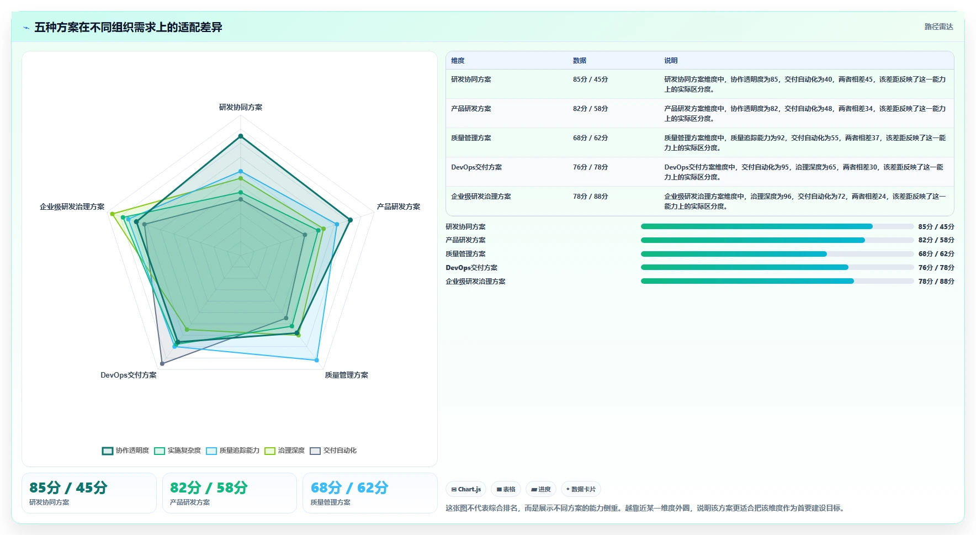Click the 产品研发方案 progress bar
This screenshot has width=976, height=535.
click(x=777, y=240)
